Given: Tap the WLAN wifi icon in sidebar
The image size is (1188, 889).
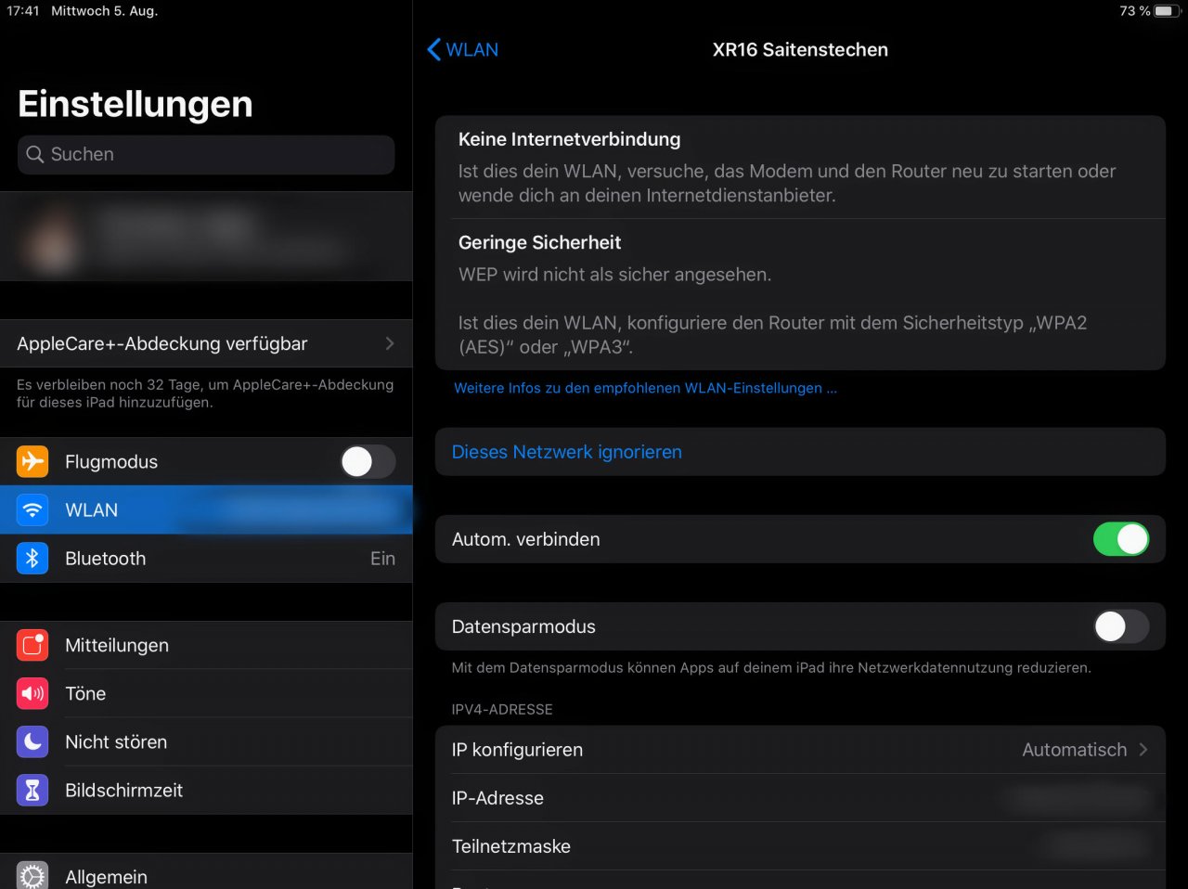Looking at the screenshot, I should point(32,509).
